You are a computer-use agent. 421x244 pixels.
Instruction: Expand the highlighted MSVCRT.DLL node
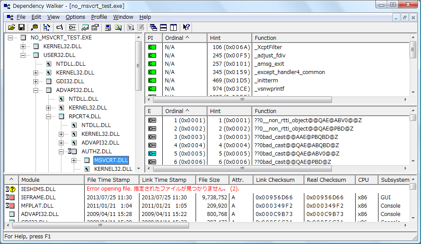coord(74,160)
